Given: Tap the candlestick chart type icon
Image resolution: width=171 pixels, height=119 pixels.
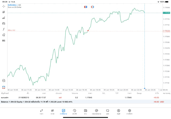Looking at the screenshot, I should [4, 12].
